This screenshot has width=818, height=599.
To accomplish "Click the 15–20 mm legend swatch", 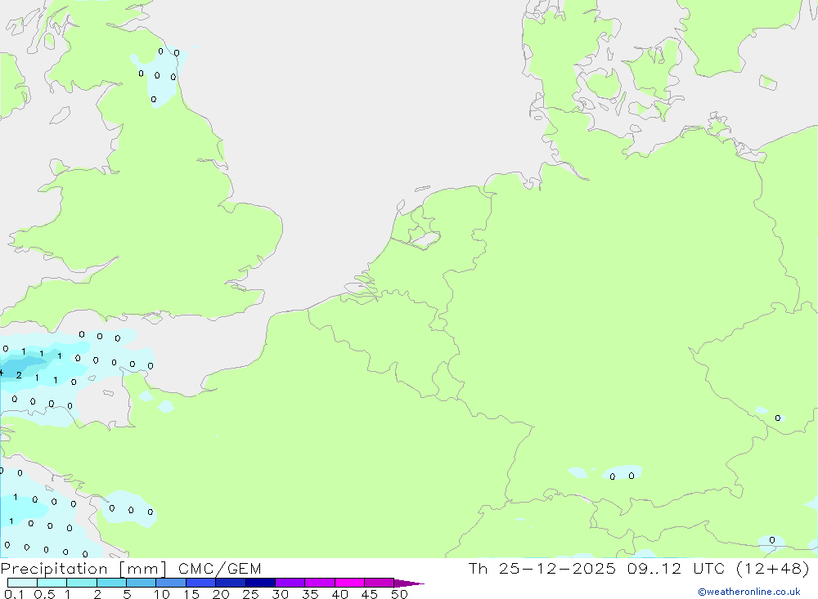I will (201, 583).
